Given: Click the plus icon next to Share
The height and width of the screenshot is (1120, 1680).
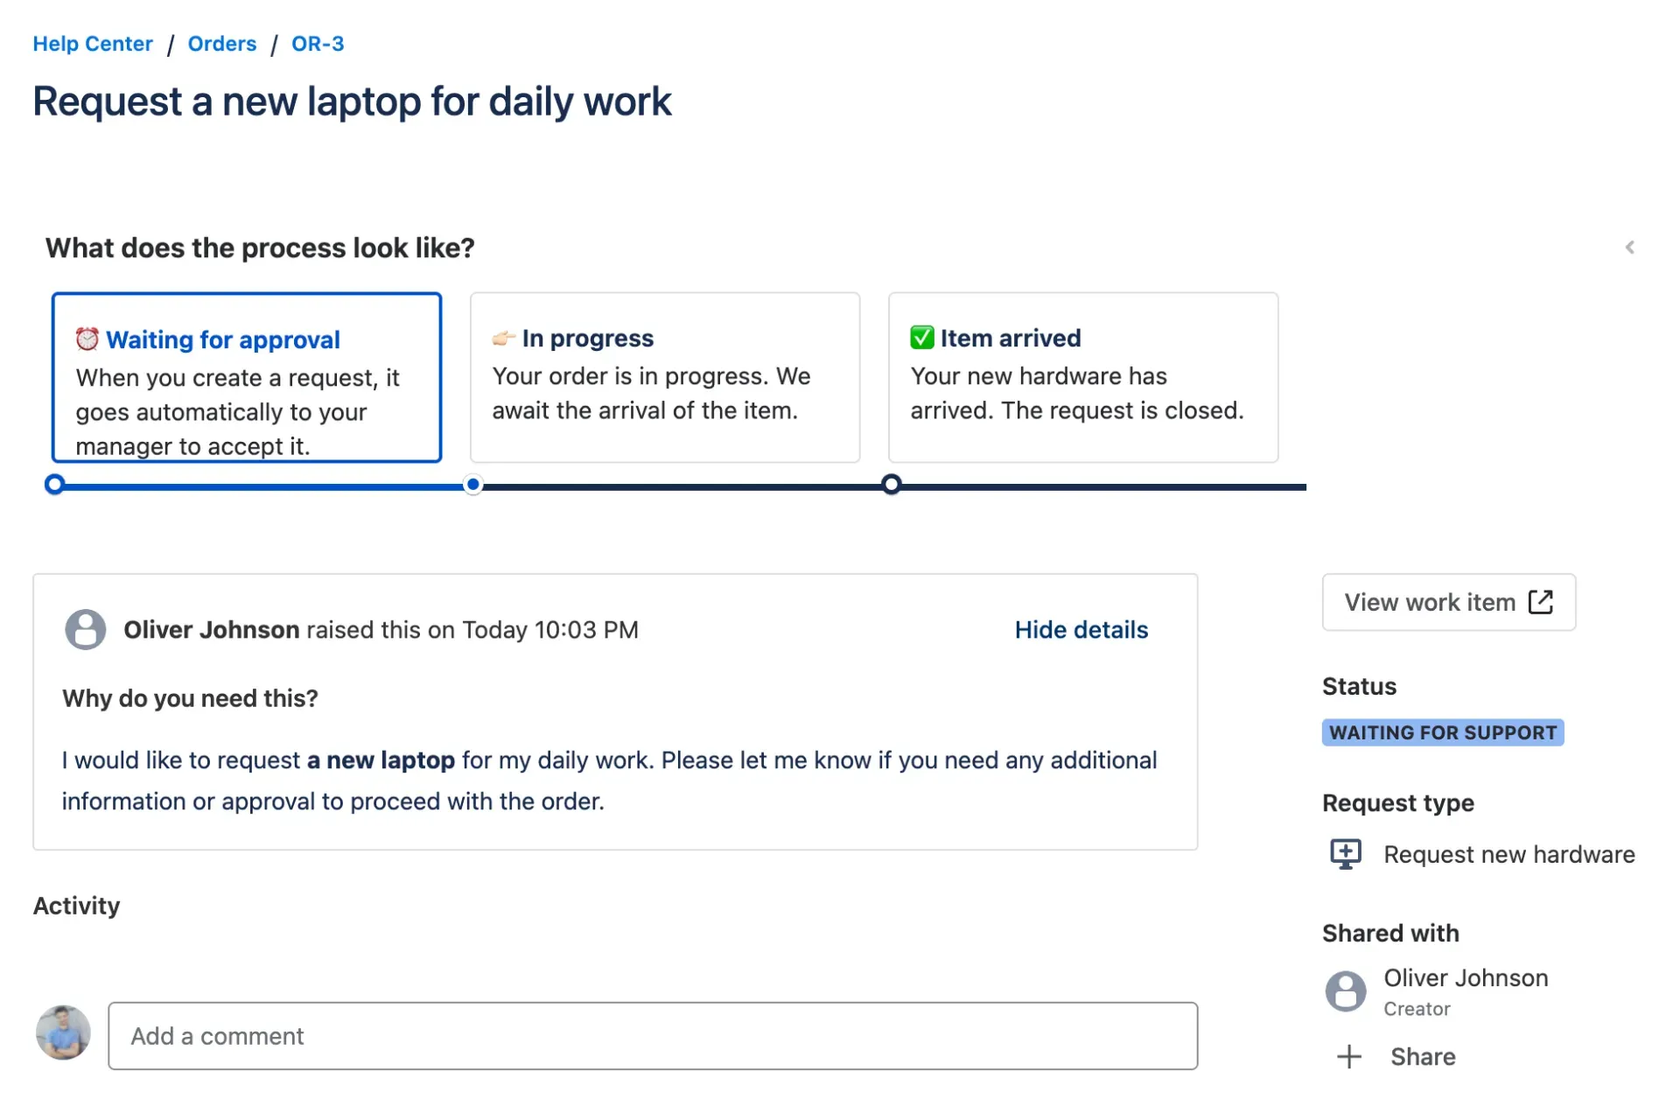Looking at the screenshot, I should point(1348,1057).
